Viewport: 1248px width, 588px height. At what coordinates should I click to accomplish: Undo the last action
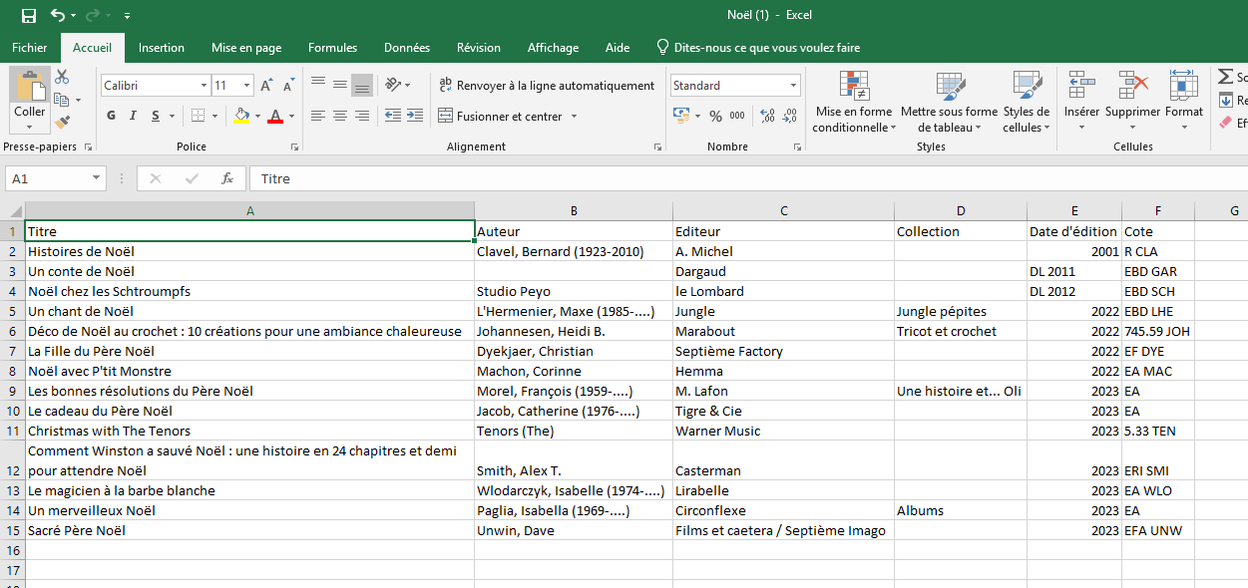click(x=58, y=15)
